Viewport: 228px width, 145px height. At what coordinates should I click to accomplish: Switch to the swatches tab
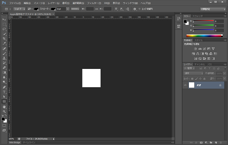point(198,16)
